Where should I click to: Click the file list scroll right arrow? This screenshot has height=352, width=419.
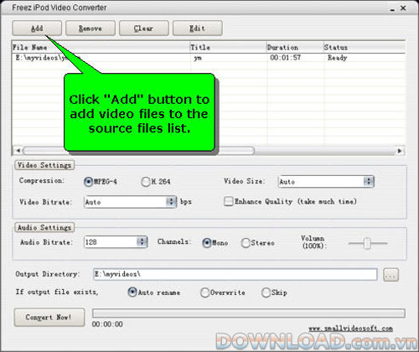click(400, 151)
